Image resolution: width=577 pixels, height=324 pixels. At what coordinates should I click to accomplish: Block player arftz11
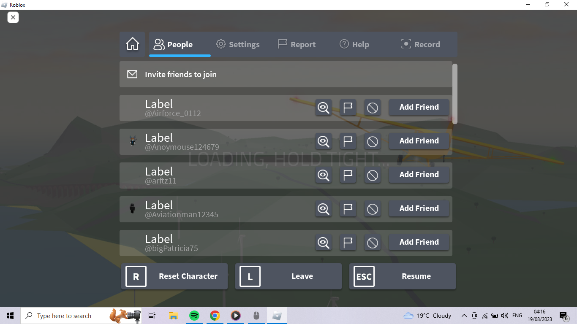point(373,175)
